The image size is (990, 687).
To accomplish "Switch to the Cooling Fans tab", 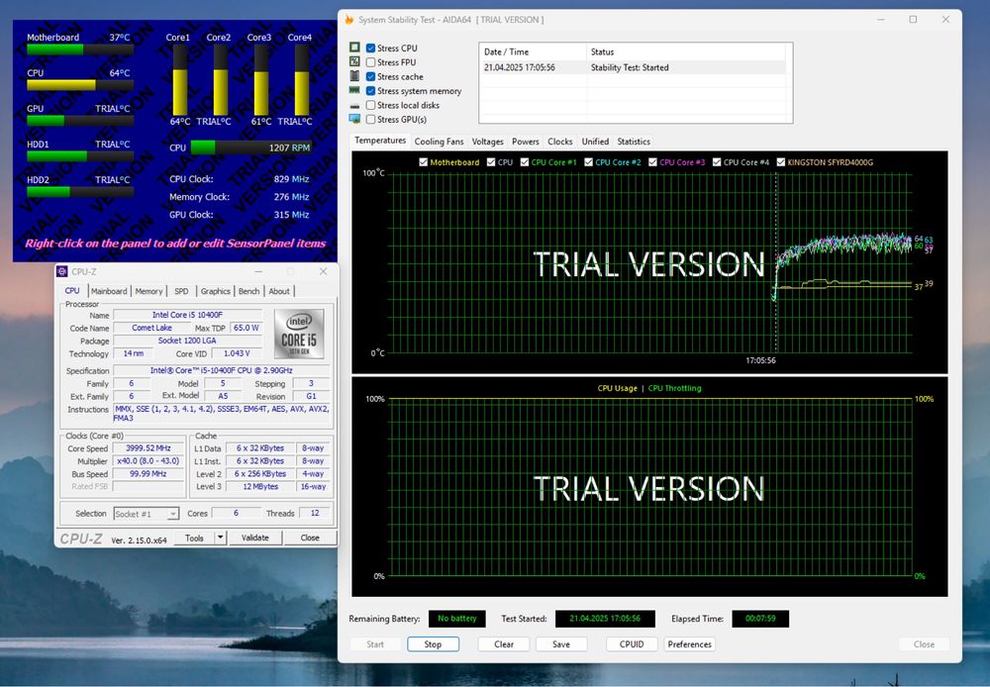I will [x=439, y=142].
